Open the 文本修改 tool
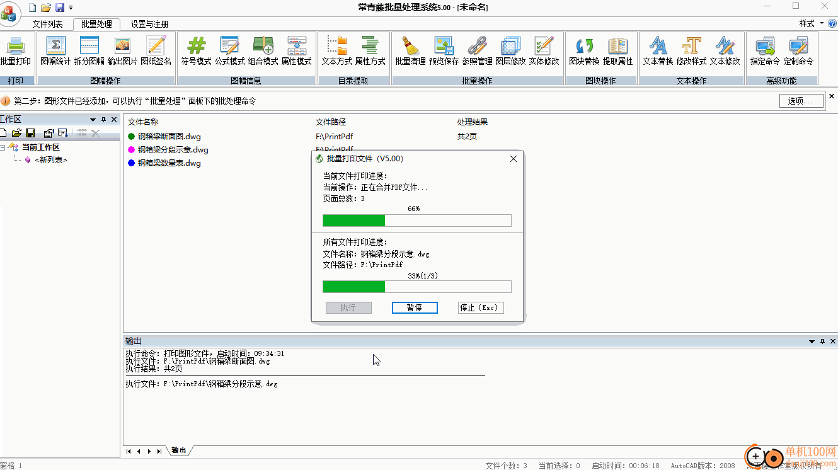The height and width of the screenshot is (470, 838). pos(725,51)
